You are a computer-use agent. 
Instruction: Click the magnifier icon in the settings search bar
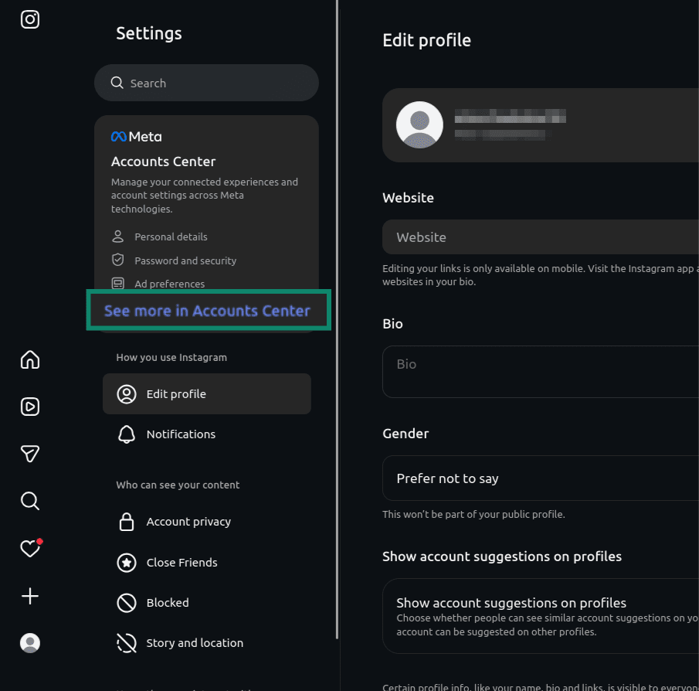[117, 83]
